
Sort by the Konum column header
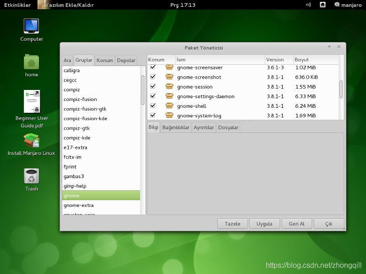pos(161,60)
